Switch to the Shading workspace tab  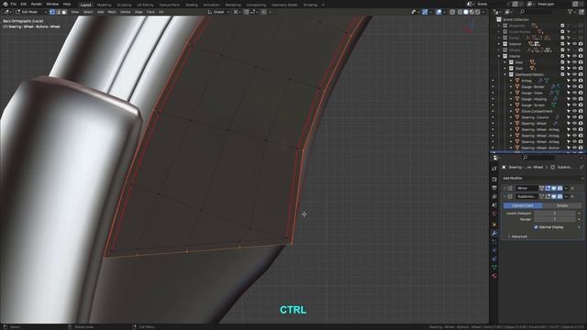(x=192, y=5)
